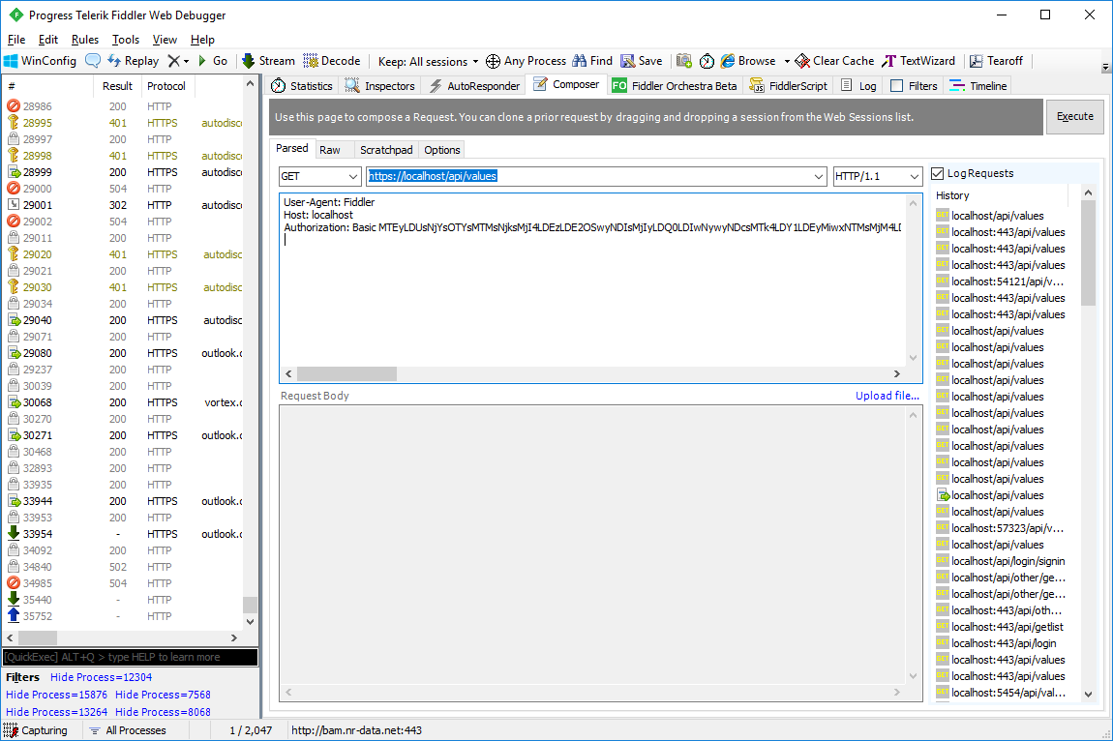Open the AutoResponder tab
This screenshot has height=741, width=1113.
point(475,86)
